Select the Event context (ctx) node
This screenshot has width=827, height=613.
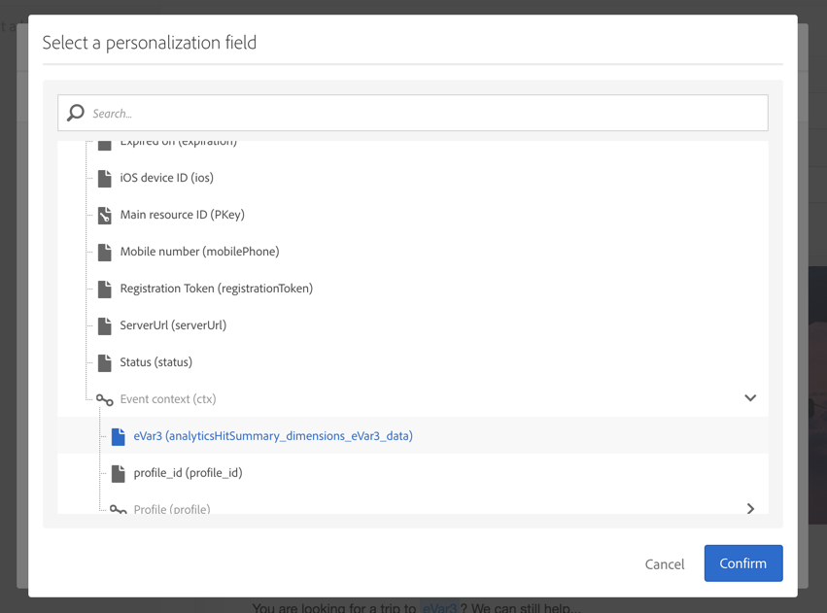(168, 399)
